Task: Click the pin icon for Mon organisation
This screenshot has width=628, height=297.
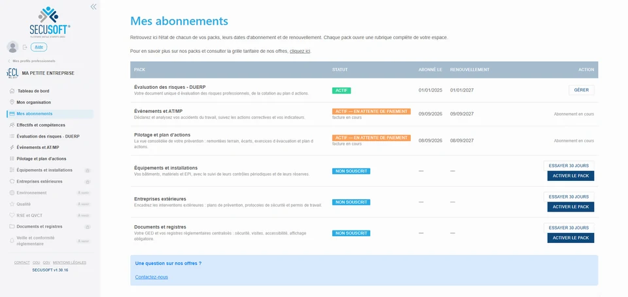Action: pyautogui.click(x=12, y=102)
